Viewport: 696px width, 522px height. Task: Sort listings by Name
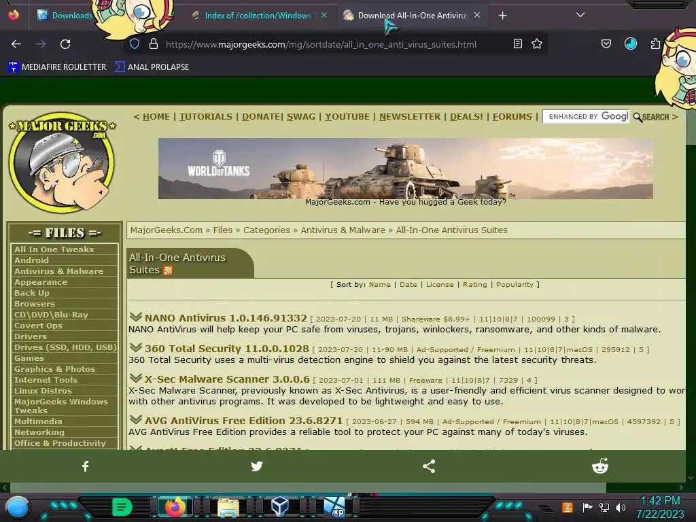click(379, 285)
